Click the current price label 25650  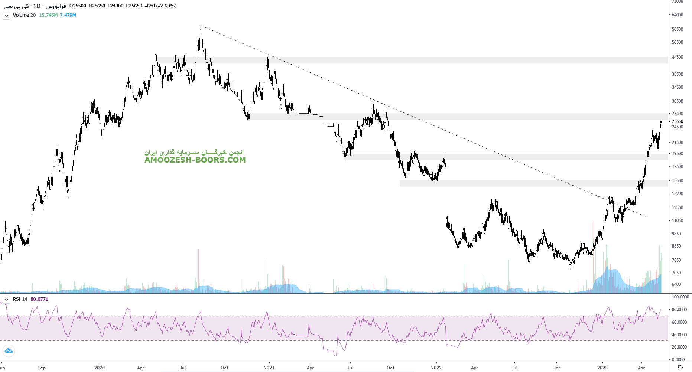click(678, 121)
